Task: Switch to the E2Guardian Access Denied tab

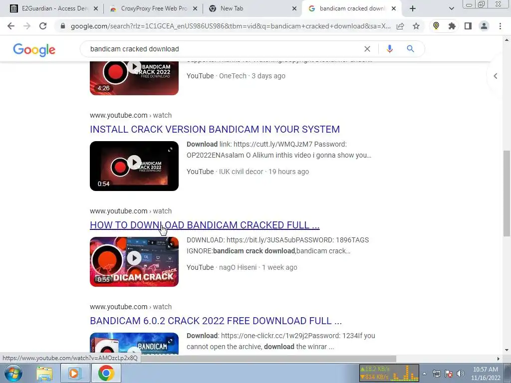Action: [x=54, y=8]
